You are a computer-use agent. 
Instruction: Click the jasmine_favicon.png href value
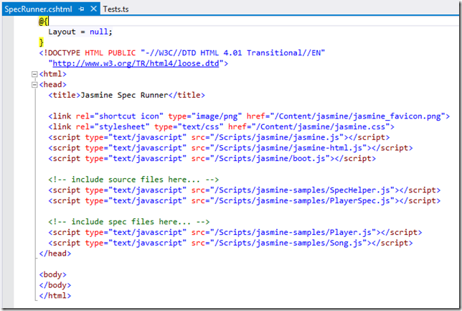[x=357, y=116]
